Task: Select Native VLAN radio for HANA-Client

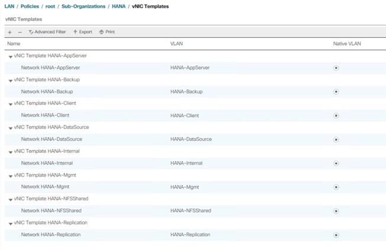Action: click(336, 116)
